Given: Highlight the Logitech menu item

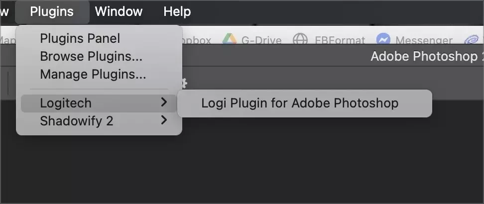Looking at the screenshot, I should [99, 103].
